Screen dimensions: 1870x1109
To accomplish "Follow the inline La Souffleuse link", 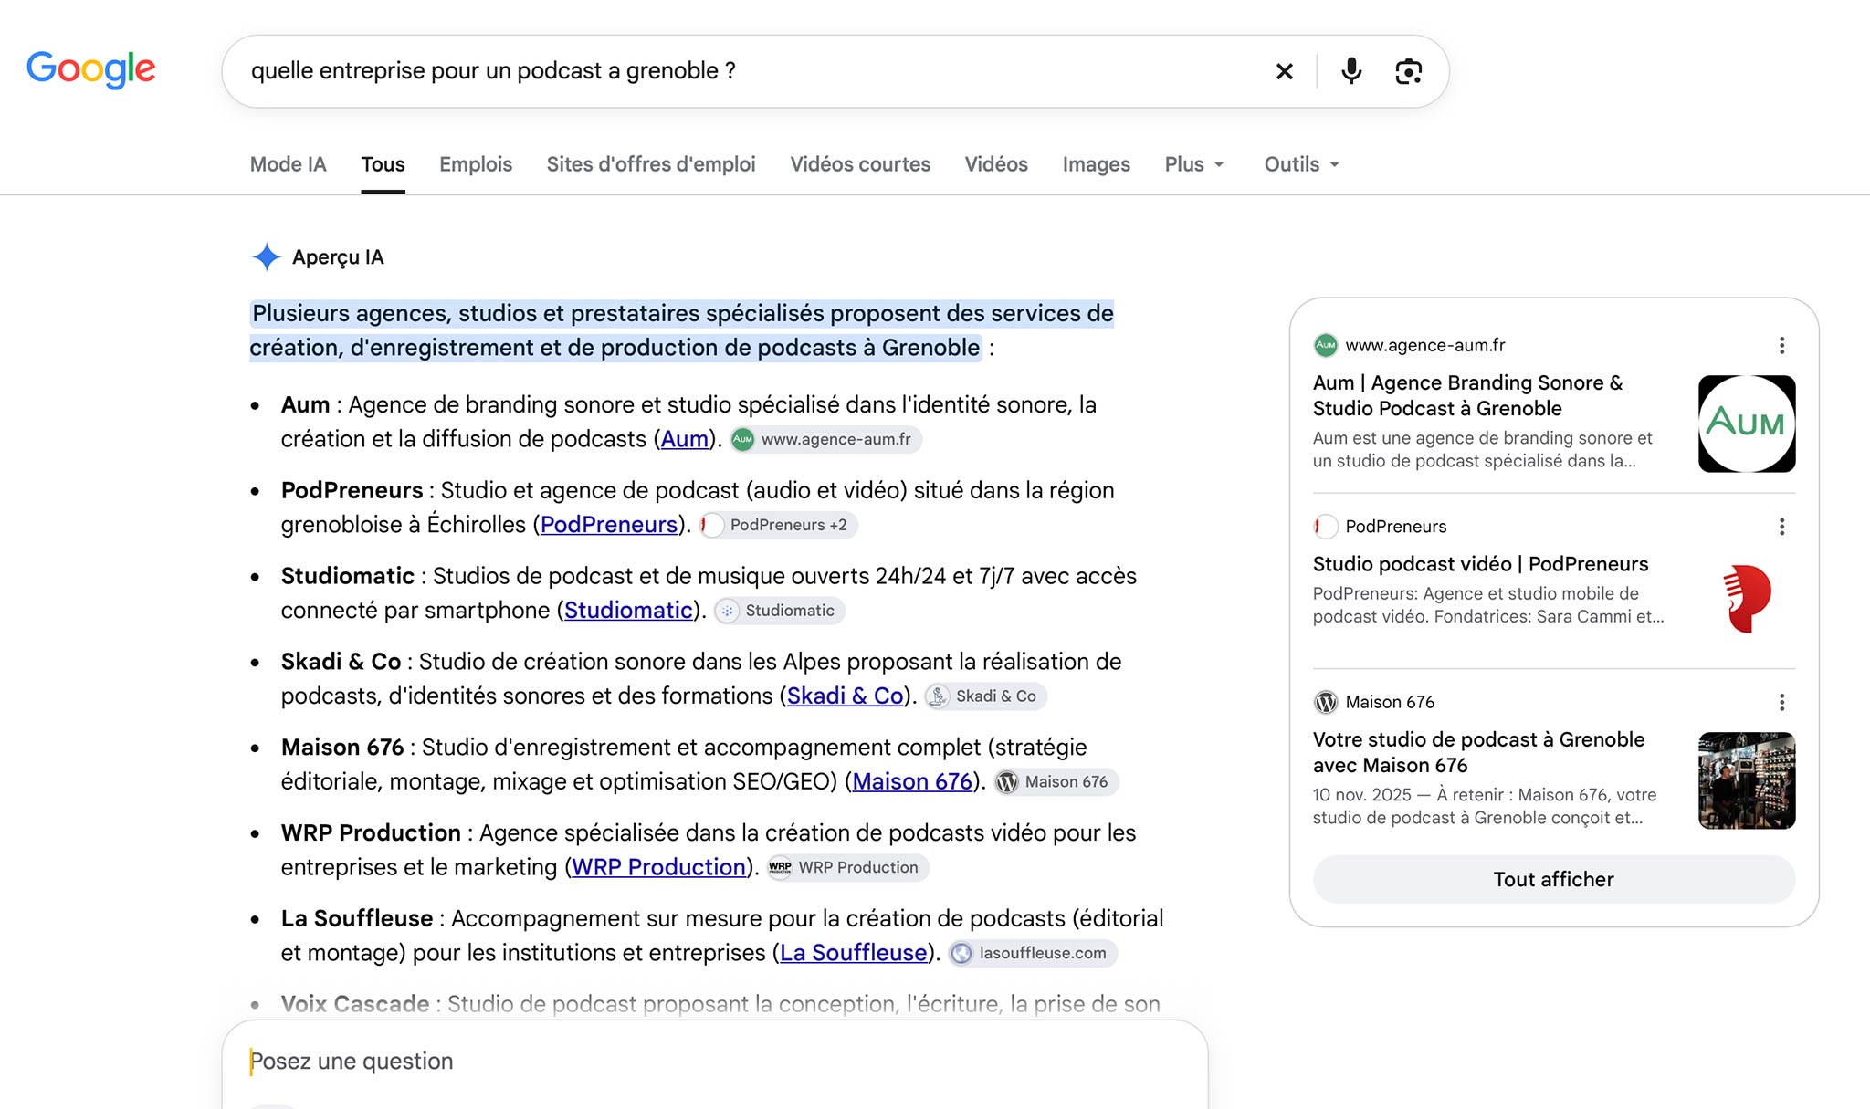I will [854, 953].
